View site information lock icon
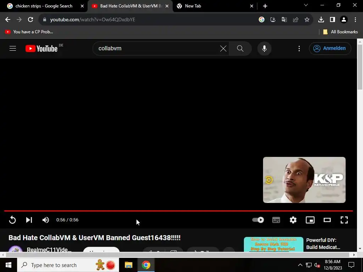This screenshot has width=363, height=272. 45,20
